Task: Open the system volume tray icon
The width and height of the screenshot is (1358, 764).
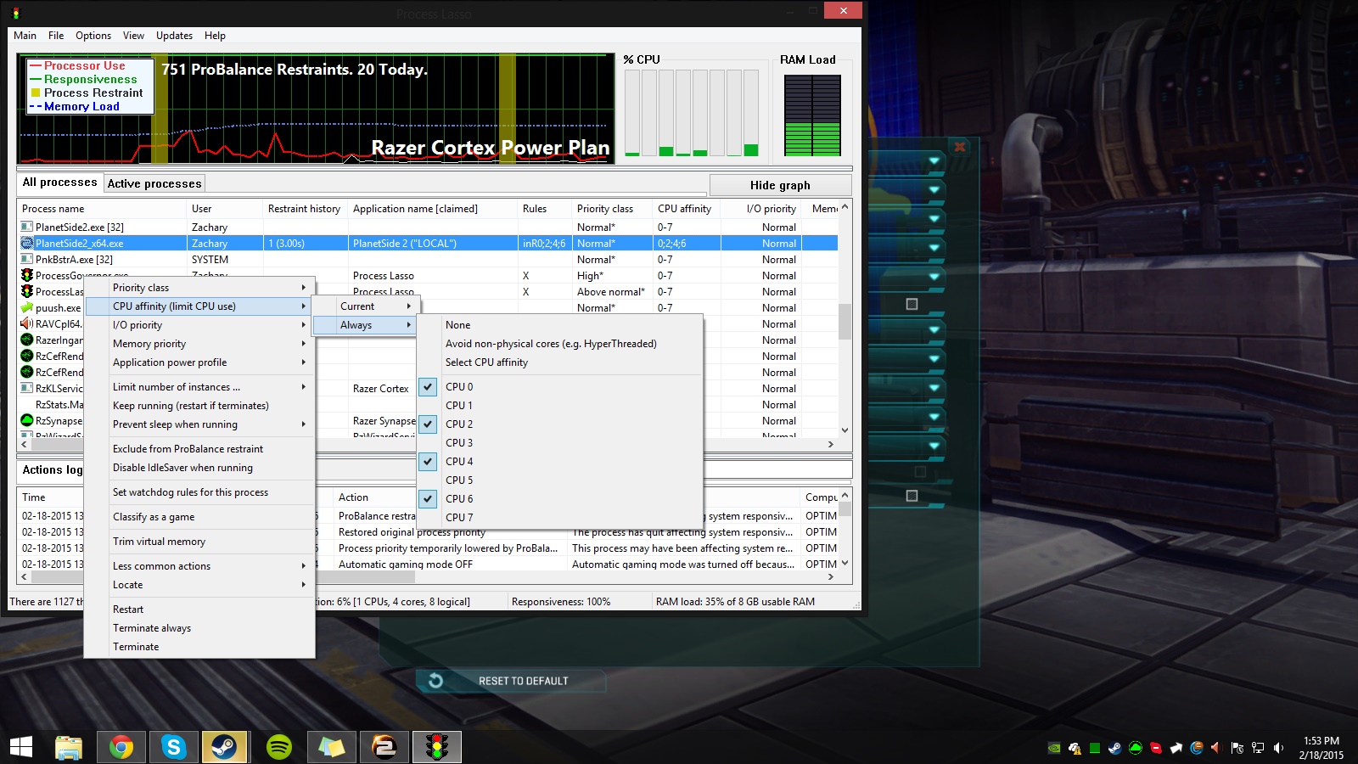Action: pyautogui.click(x=1278, y=748)
